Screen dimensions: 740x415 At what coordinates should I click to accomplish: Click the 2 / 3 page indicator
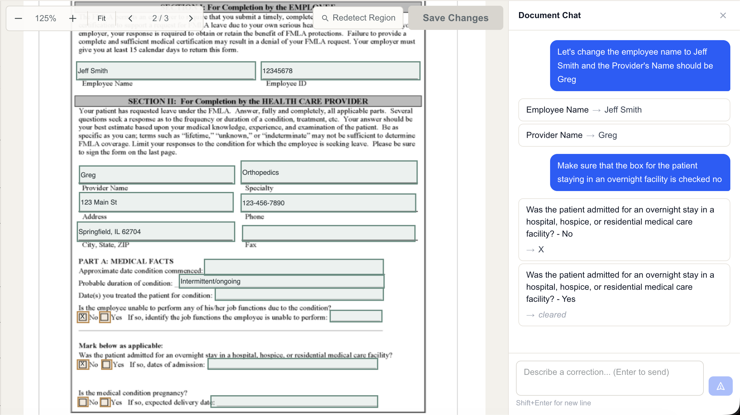[x=160, y=18]
